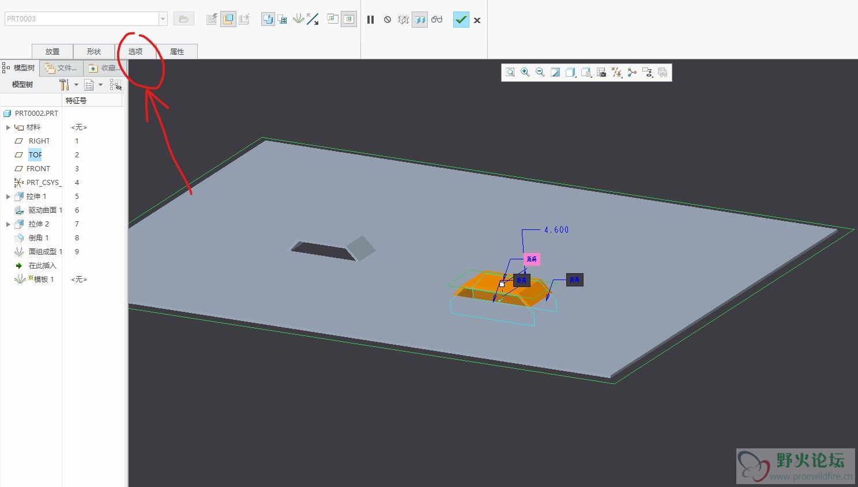858x487 pixels.
Task: Click the white drag handle on form
Action: click(x=502, y=284)
